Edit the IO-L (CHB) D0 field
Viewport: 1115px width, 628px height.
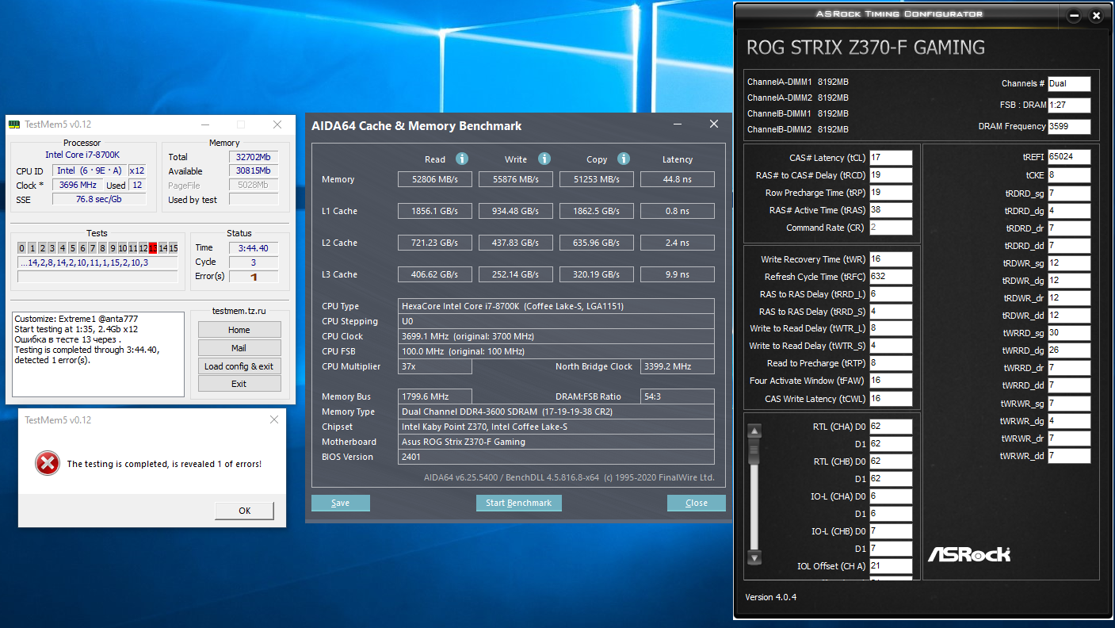coord(891,531)
